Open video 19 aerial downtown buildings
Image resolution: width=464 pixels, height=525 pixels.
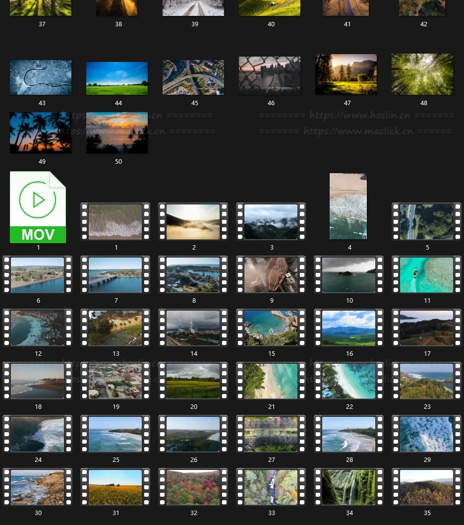116,381
